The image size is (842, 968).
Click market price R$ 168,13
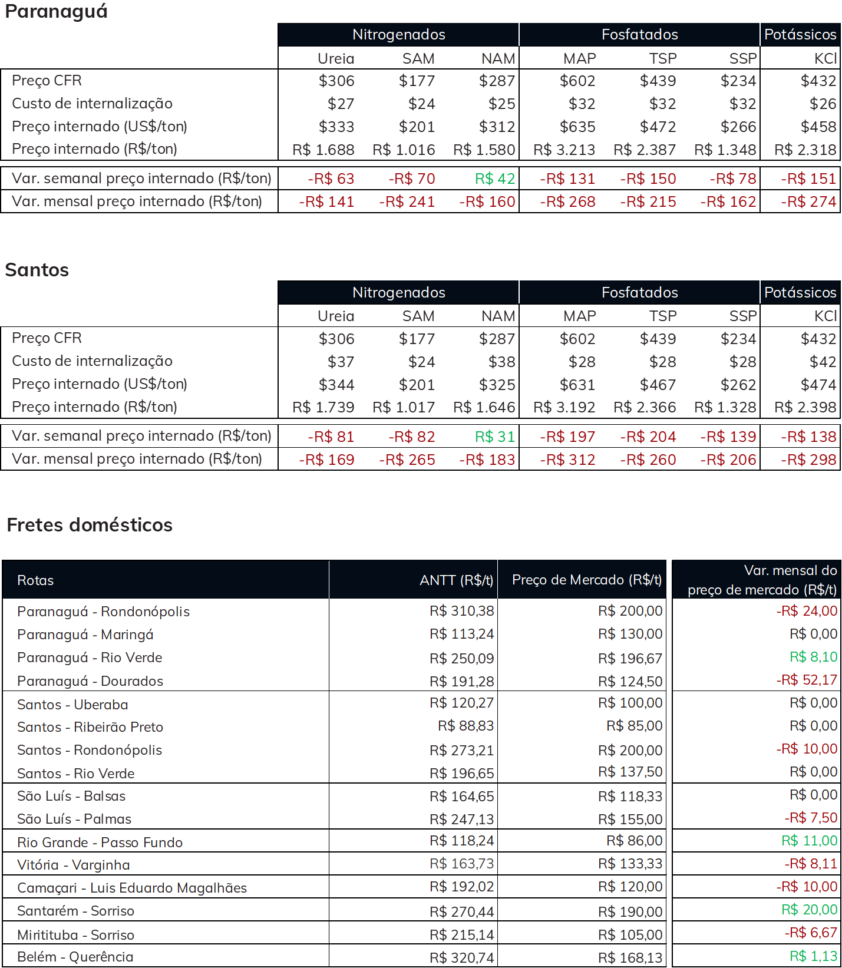click(x=630, y=958)
